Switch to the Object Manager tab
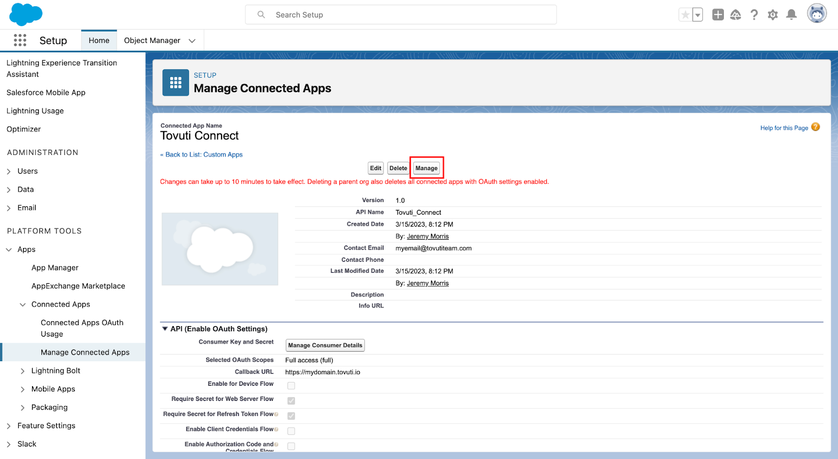 coord(152,40)
